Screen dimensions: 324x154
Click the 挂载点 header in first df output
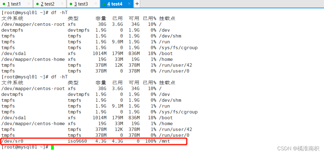pos(167,18)
